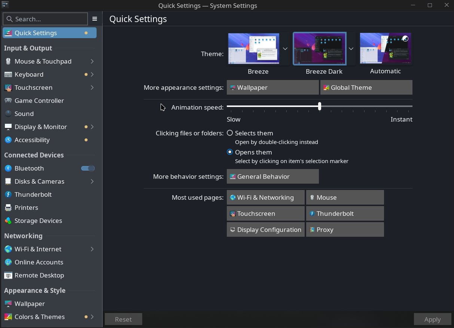Select the Storage Devices icon

(8, 221)
